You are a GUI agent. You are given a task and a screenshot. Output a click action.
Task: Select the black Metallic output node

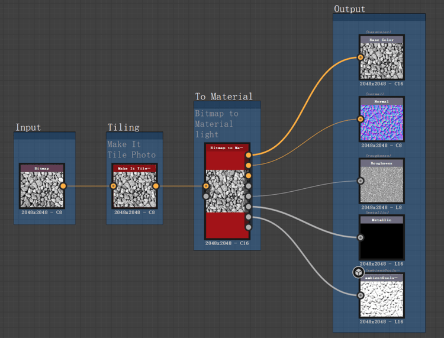coord(382,237)
